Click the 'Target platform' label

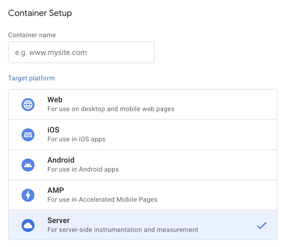pos(31,78)
